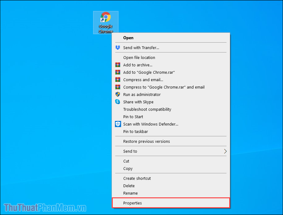Click the WinRAR icon next to Add to archive

coord(118,65)
